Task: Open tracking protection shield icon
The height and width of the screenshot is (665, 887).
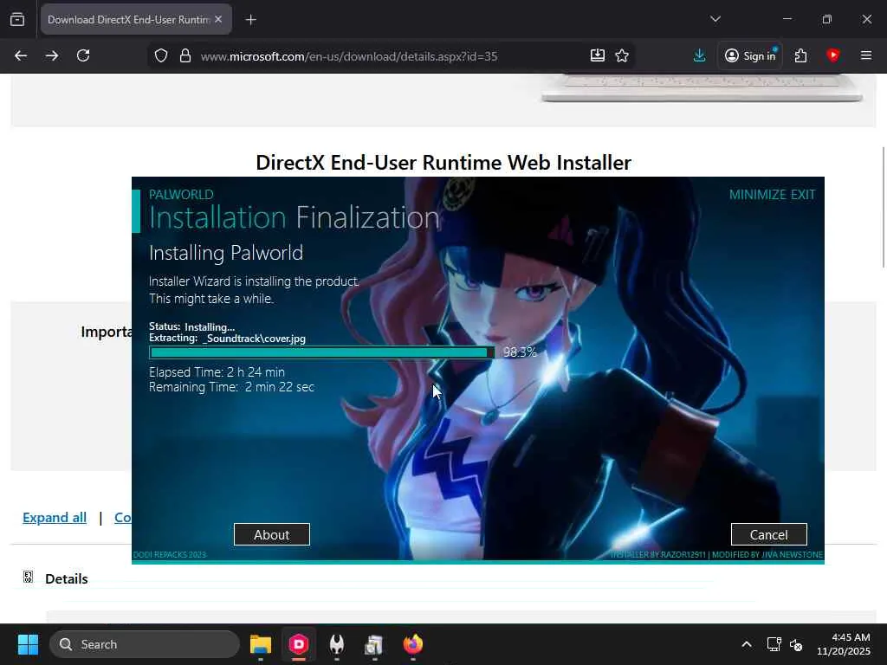Action: pyautogui.click(x=161, y=56)
